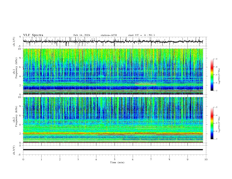
Task: Click the "0" kHz tick on ch.1 frequency axis
Action: click(x=21, y=94)
